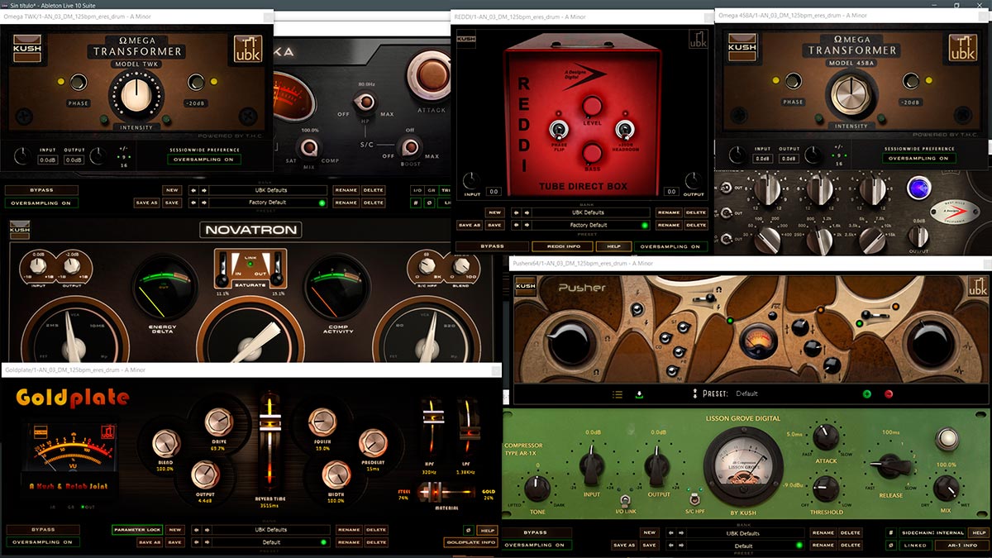Click the green plus button in Pusher
The image size is (992, 558).
[867, 394]
